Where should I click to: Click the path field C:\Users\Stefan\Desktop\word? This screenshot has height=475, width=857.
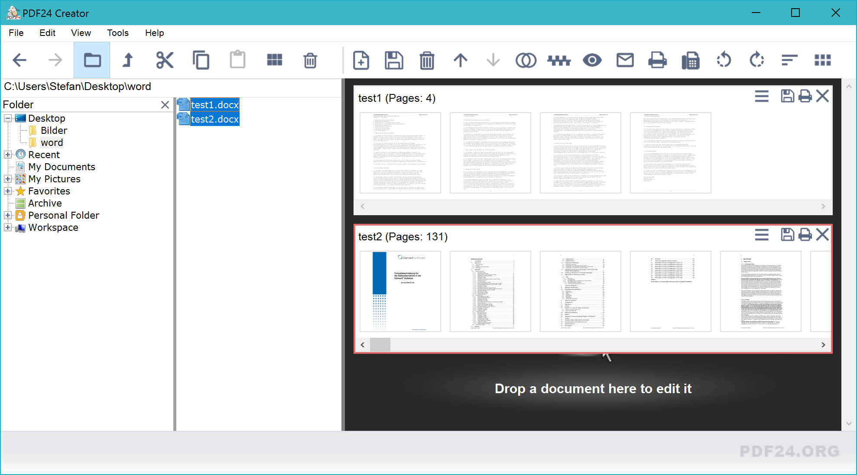(x=172, y=87)
